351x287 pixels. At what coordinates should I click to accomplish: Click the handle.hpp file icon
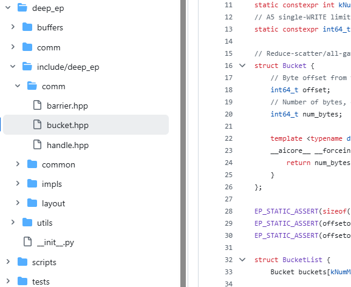point(37,144)
